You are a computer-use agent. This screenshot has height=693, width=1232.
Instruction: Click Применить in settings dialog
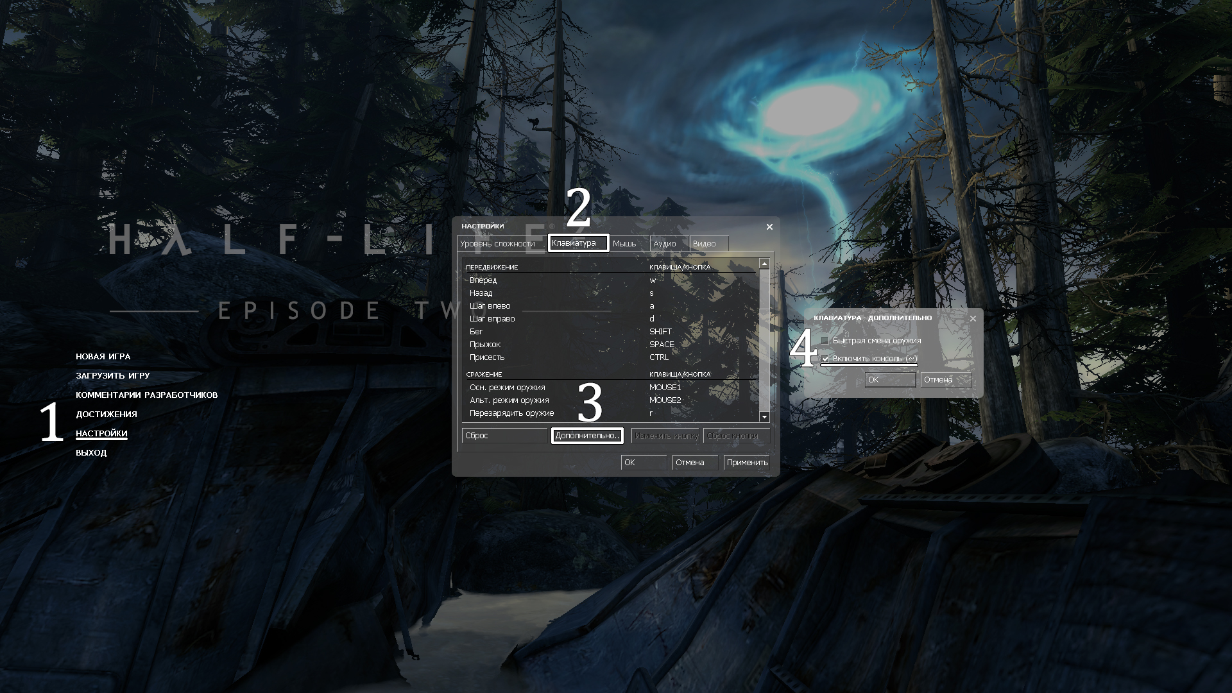747,463
